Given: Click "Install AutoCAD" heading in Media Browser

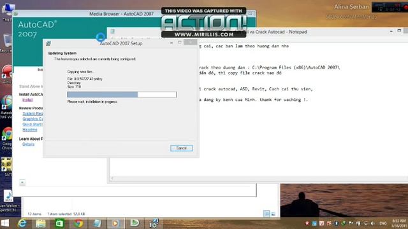Looking at the screenshot, I should (31, 94).
